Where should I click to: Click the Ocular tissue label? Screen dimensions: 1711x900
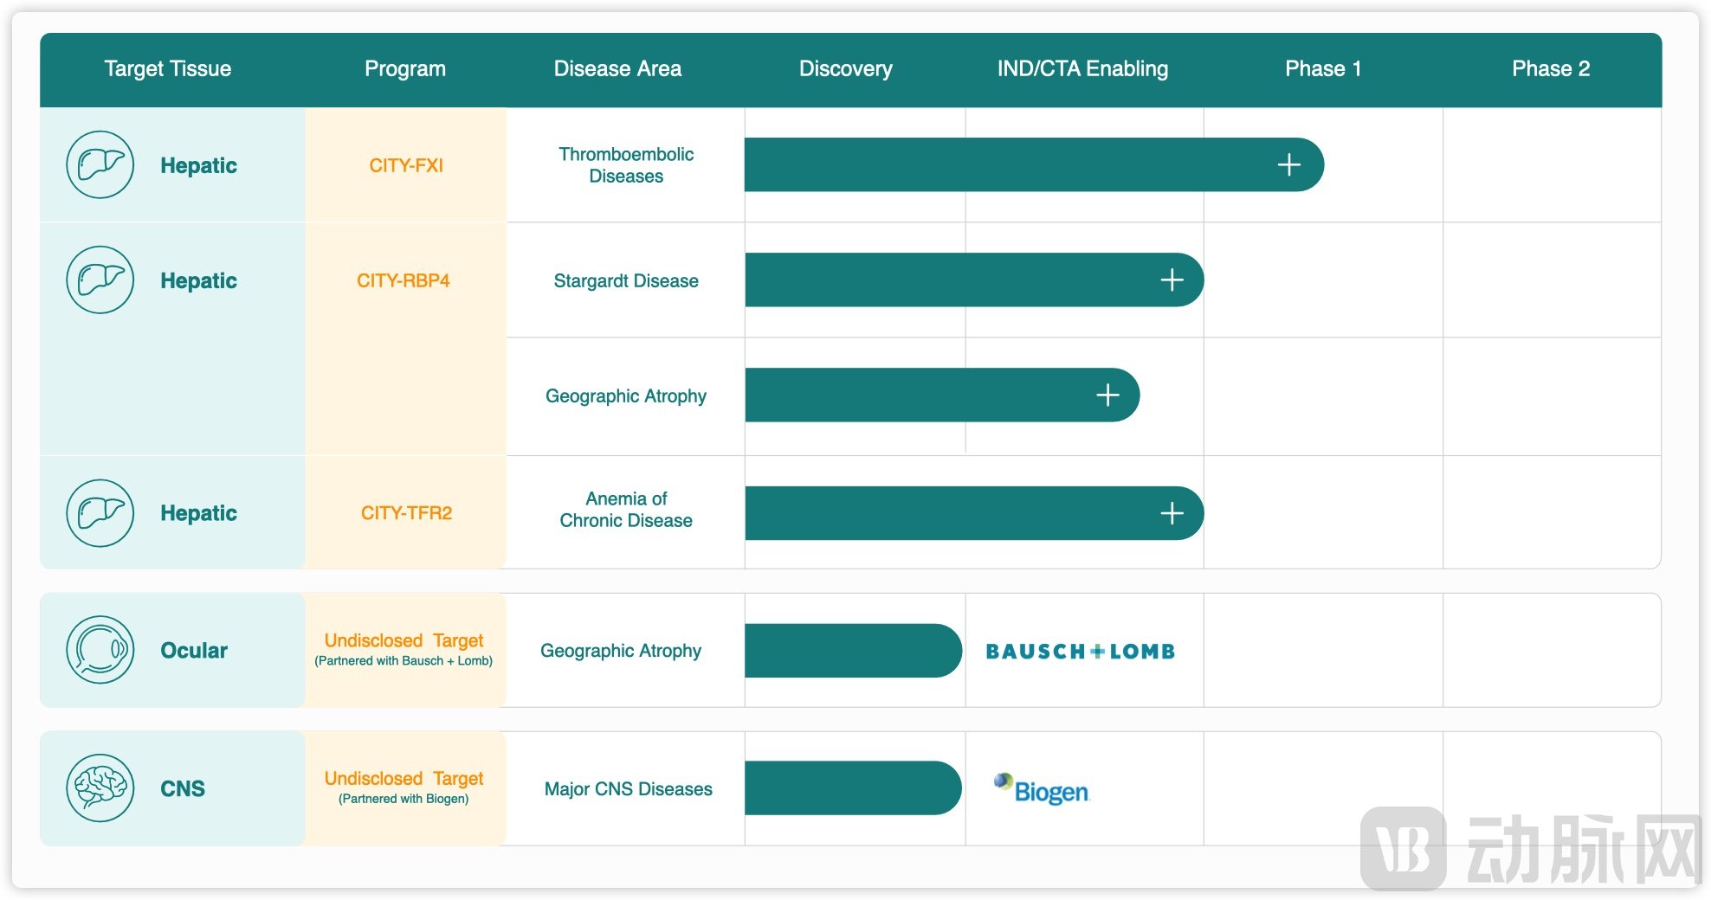(194, 650)
